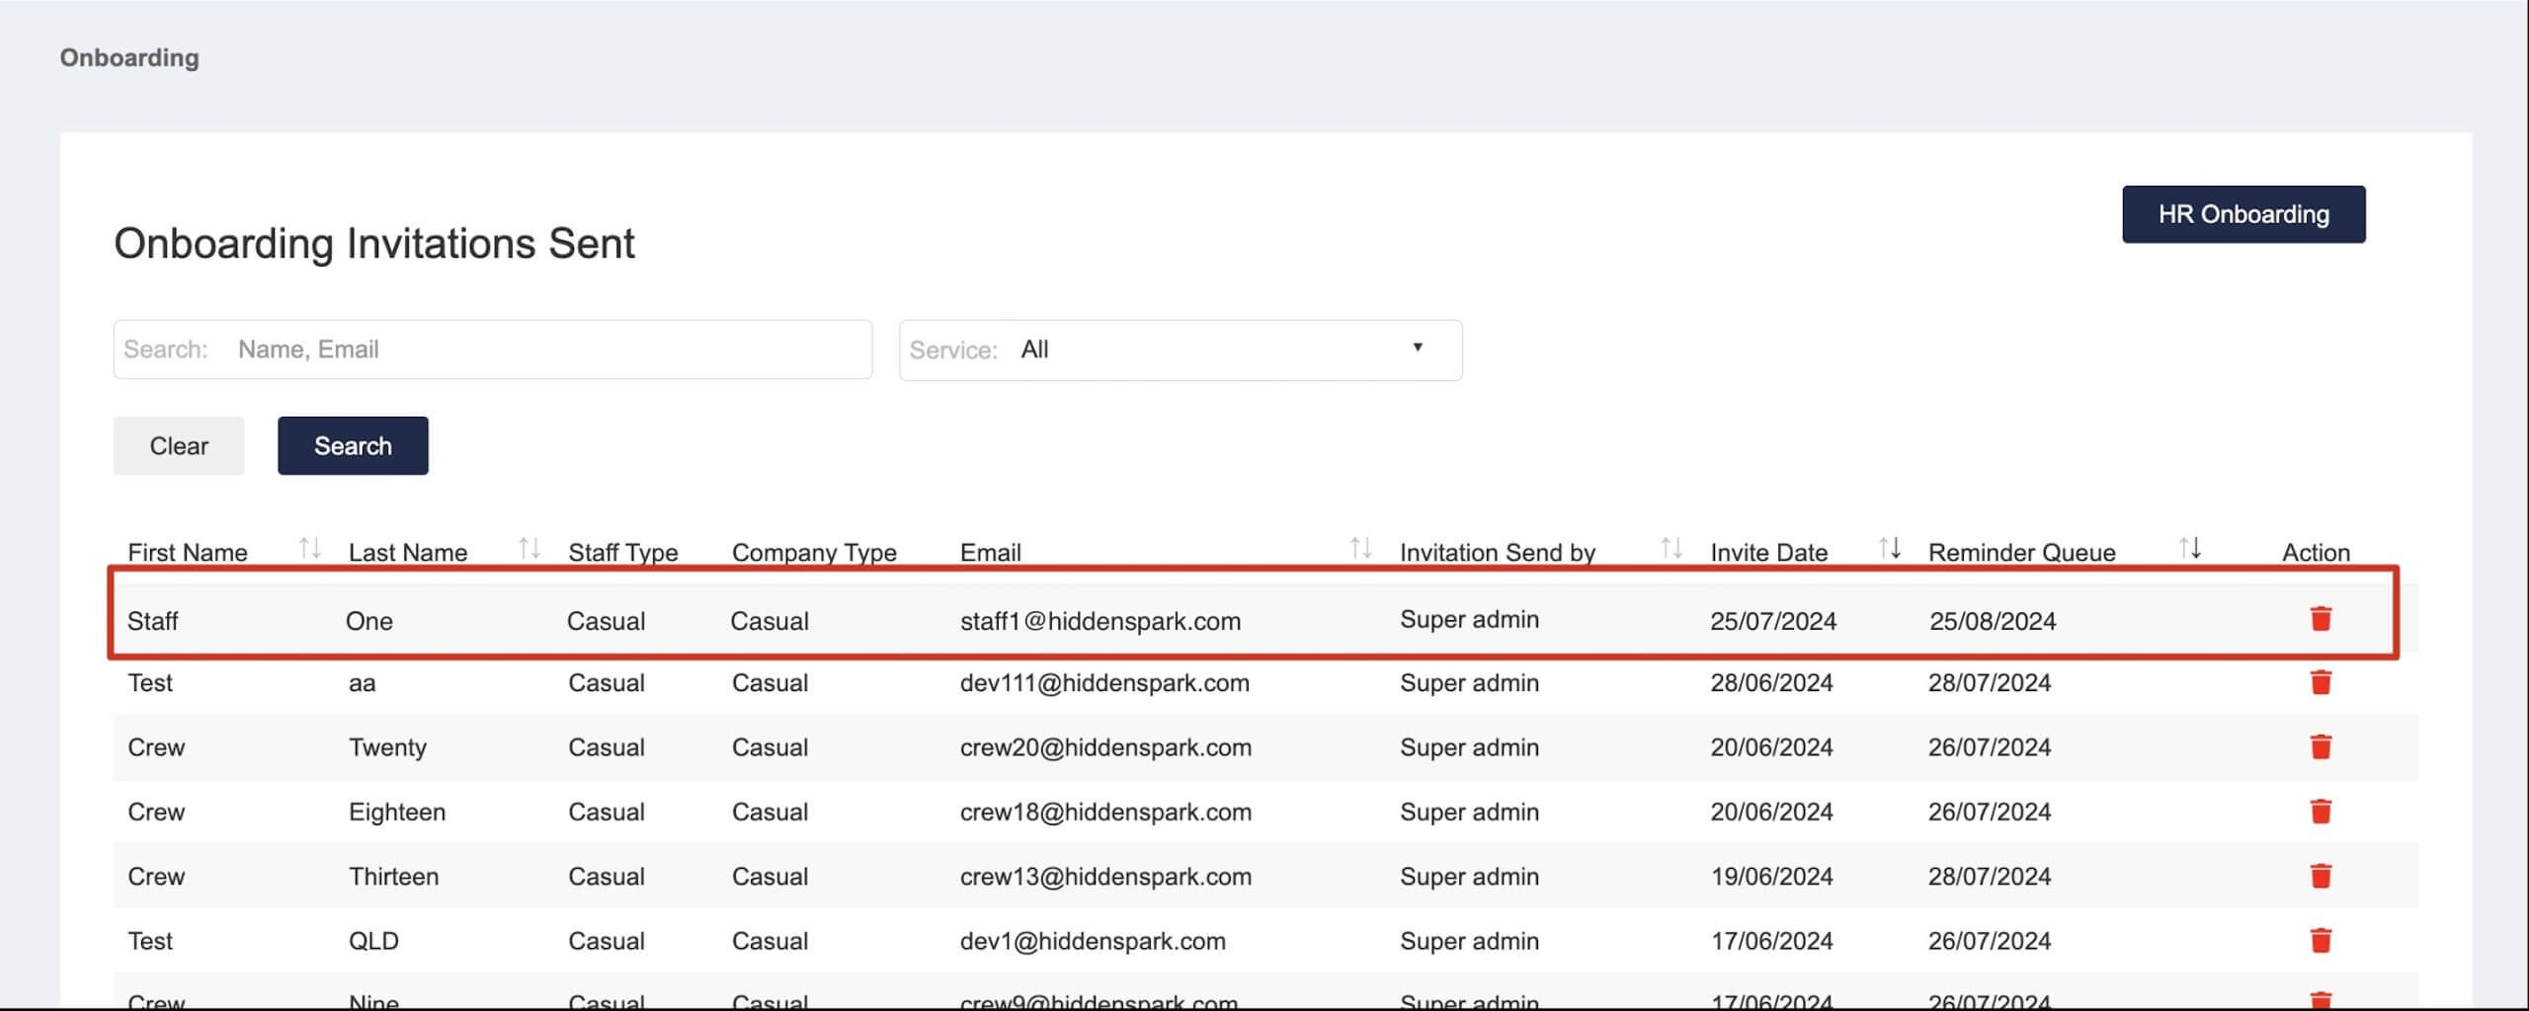Viewport: 2529px width, 1011px height.
Task: Click last name Eighteen
Action: click(397, 812)
